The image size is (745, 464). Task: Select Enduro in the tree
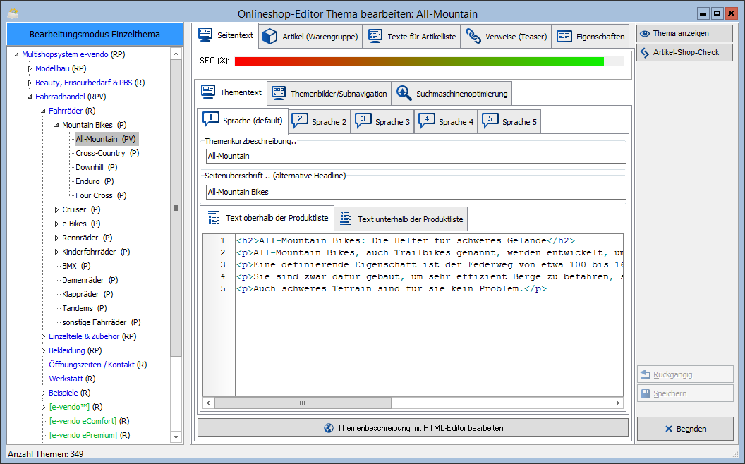coord(95,181)
